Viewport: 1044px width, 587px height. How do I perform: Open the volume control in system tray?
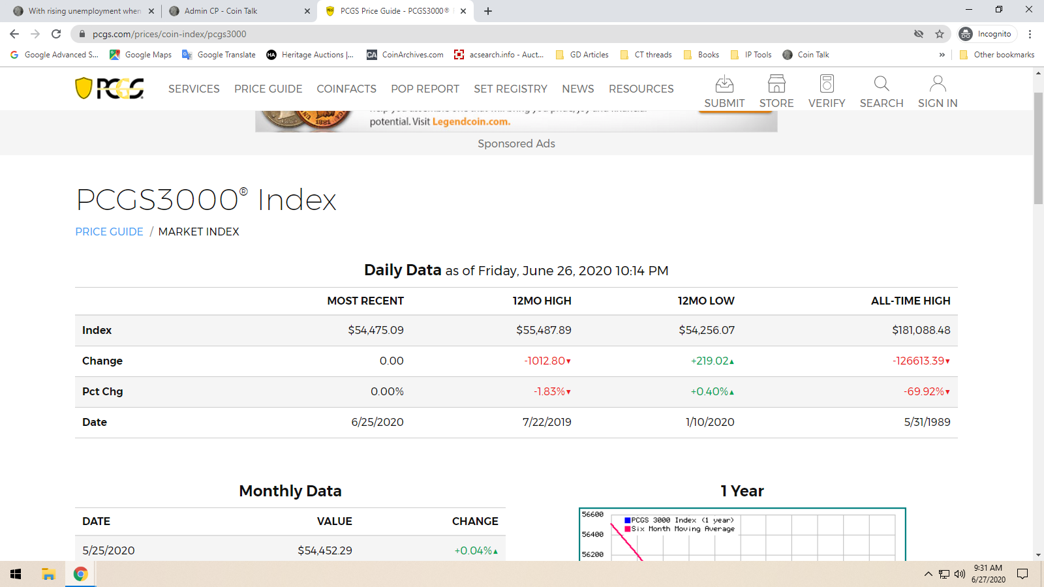[960, 574]
